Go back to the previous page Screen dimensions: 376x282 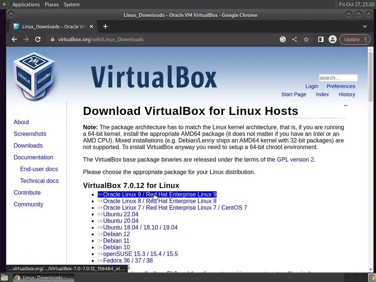(14, 39)
